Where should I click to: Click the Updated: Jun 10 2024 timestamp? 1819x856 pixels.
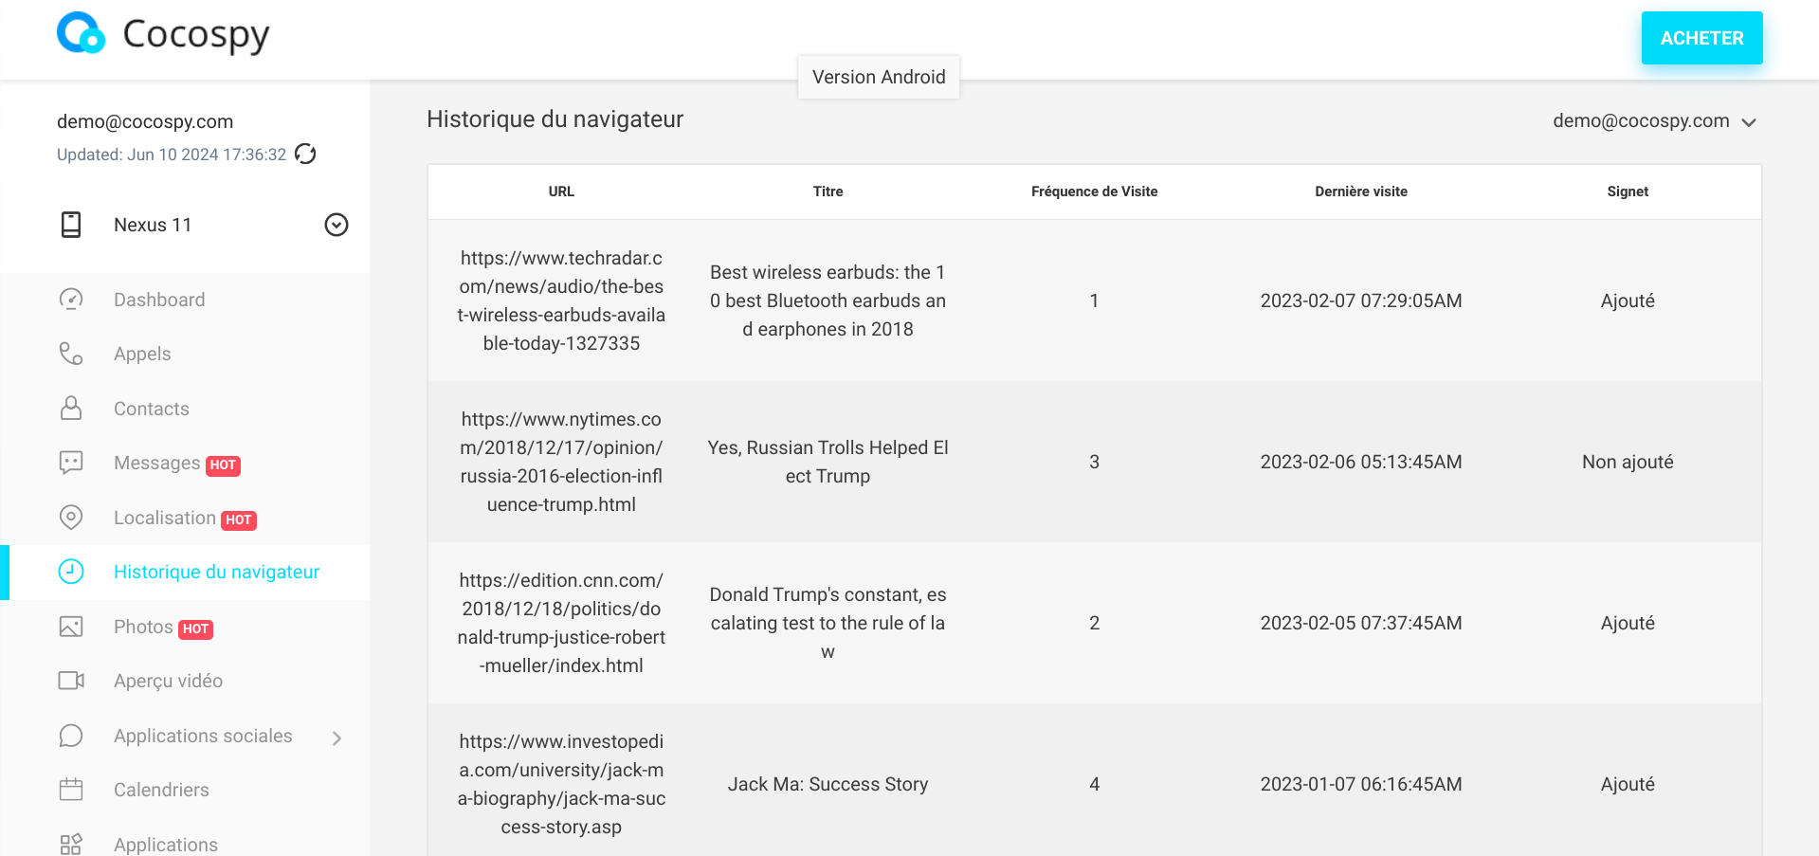tap(172, 155)
